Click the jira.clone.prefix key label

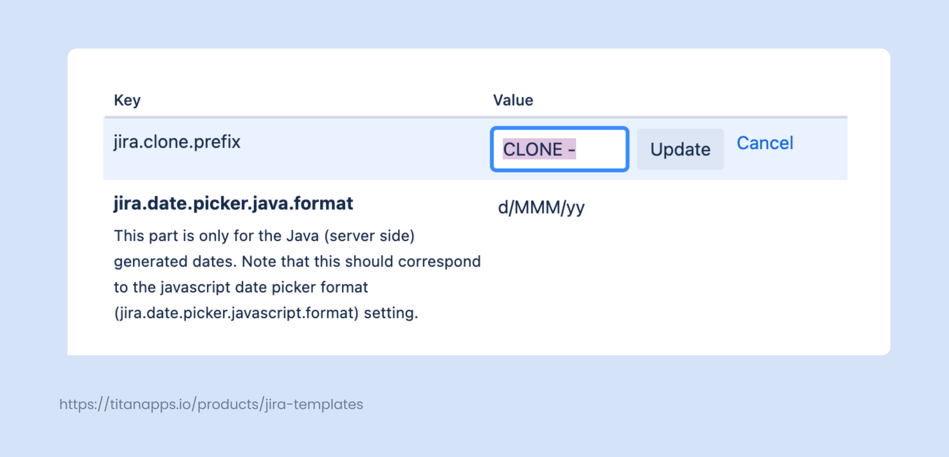177,142
